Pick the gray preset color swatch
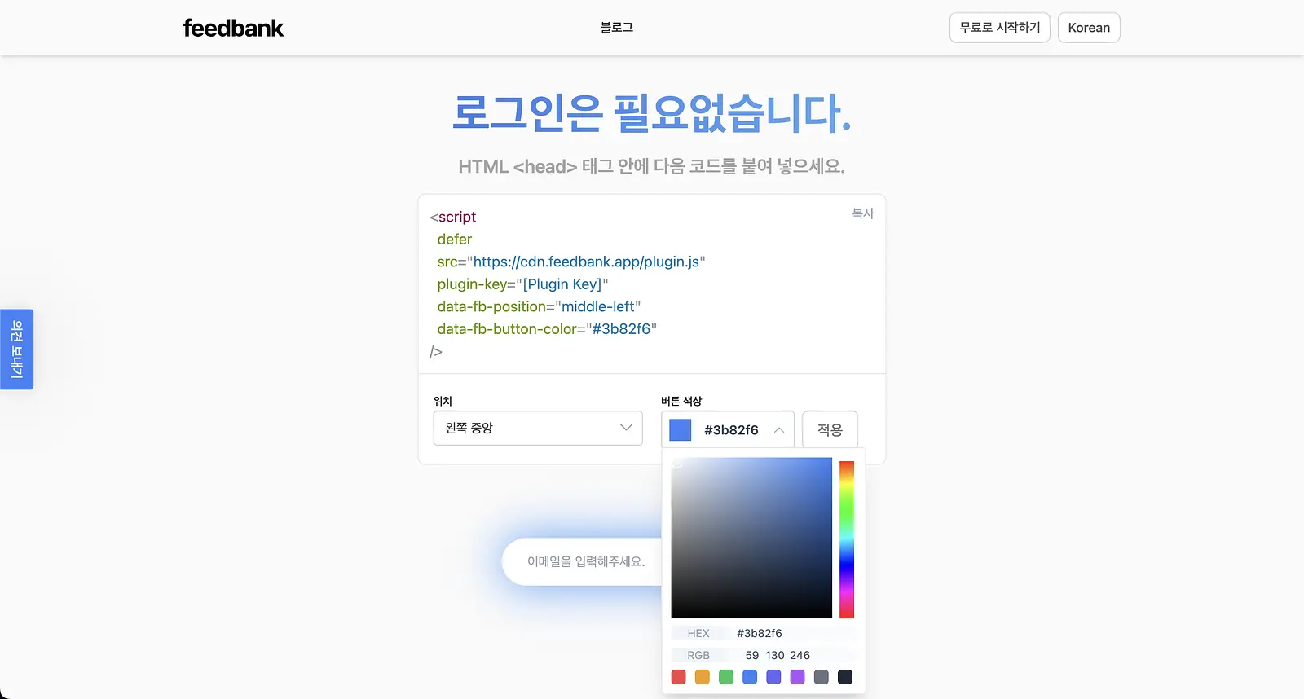The image size is (1304, 699). 822,677
